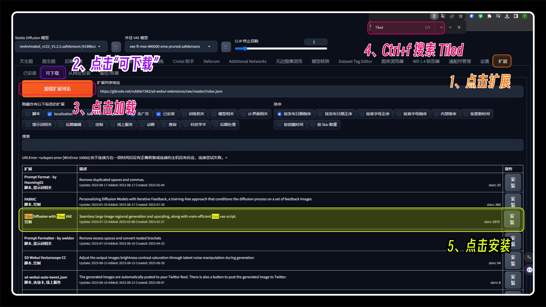The image size is (546, 307).
Task: Open the Deforum tab
Action: 211,61
